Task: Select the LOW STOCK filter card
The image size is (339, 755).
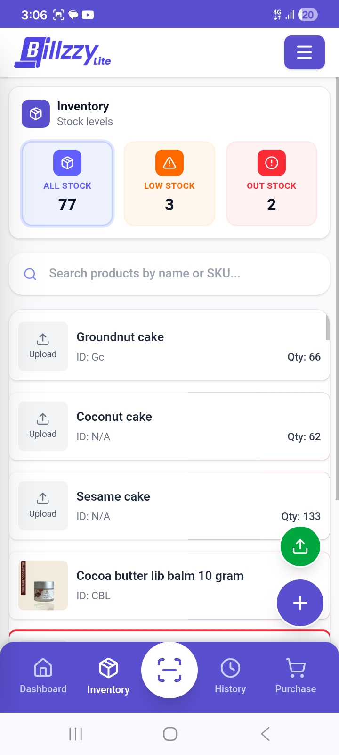Action: pos(169,184)
